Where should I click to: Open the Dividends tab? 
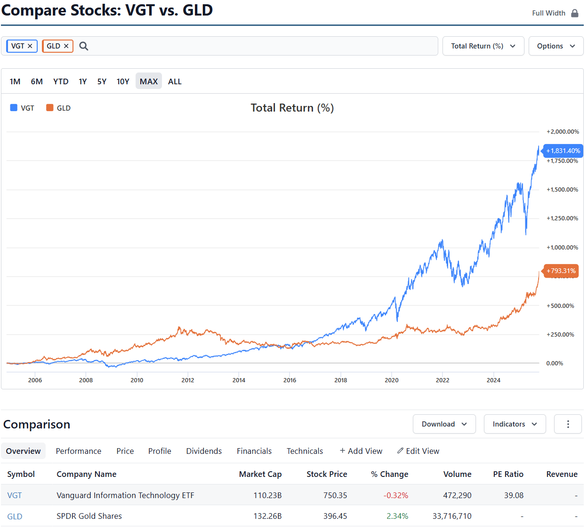[204, 451]
